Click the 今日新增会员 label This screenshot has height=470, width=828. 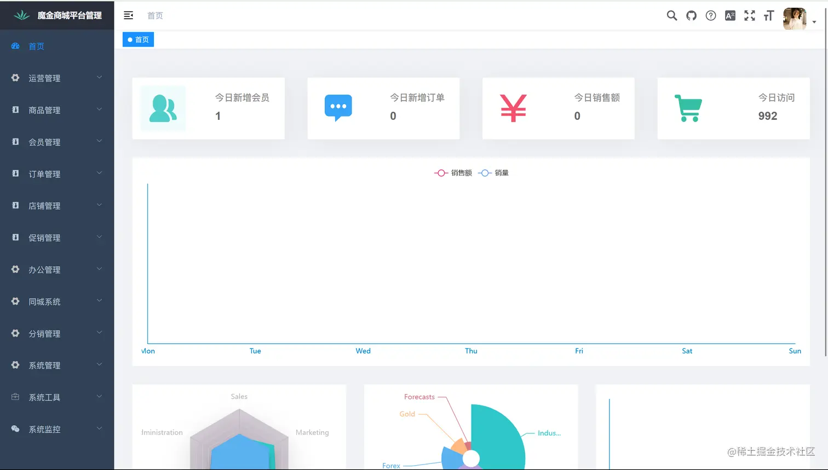pos(242,97)
